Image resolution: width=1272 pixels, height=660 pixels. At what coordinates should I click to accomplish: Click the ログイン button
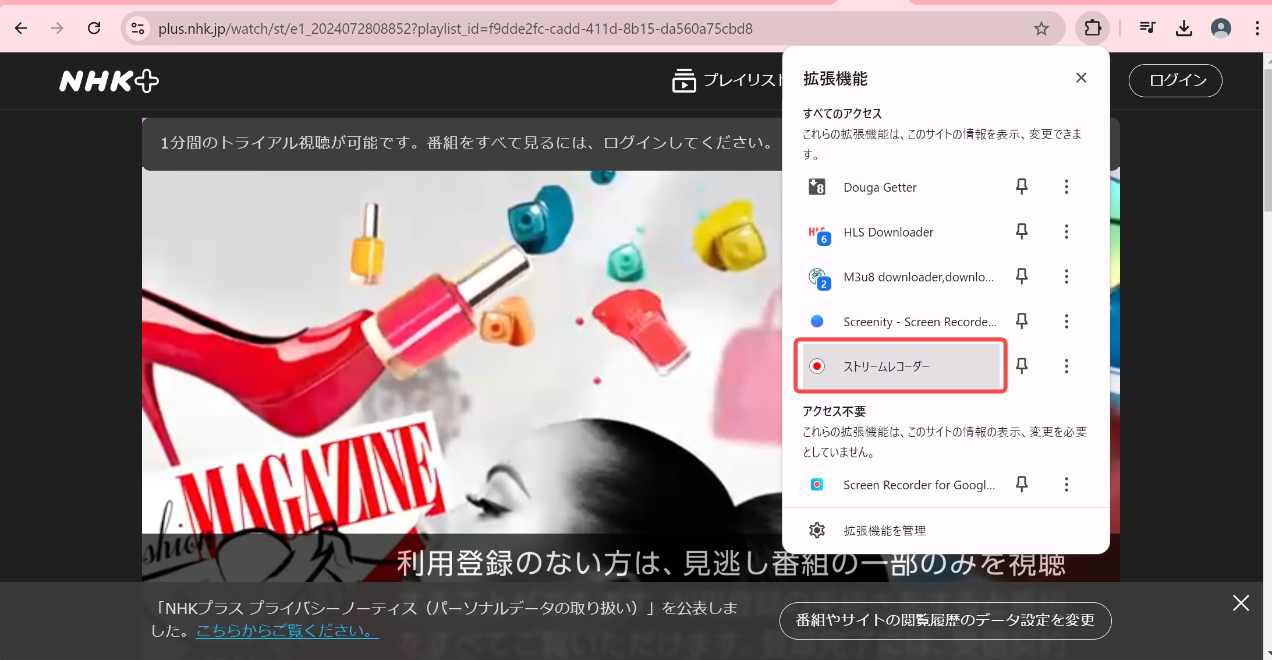(1174, 80)
